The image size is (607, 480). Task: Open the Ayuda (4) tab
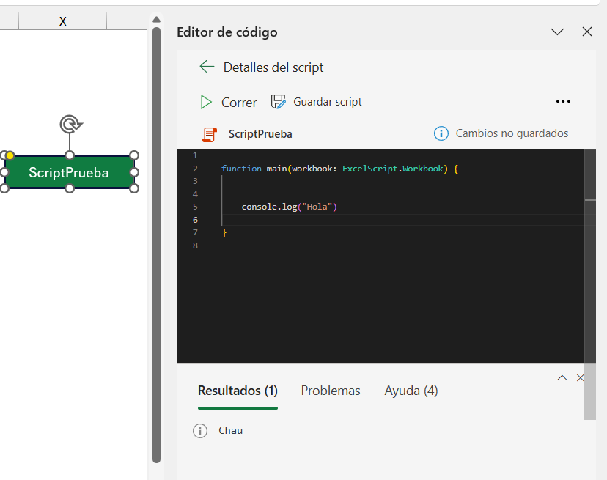tap(411, 391)
